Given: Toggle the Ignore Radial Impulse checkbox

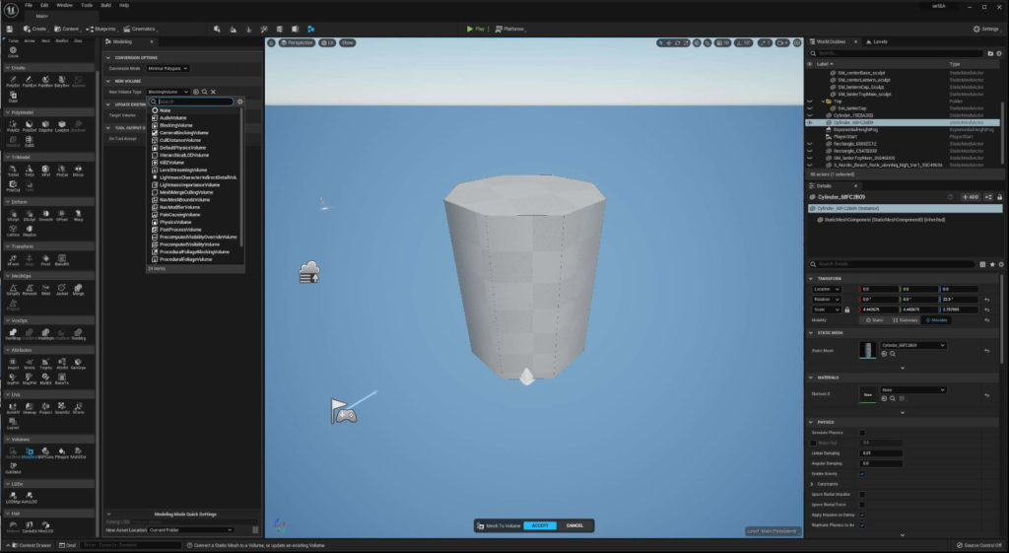Looking at the screenshot, I should (862, 495).
